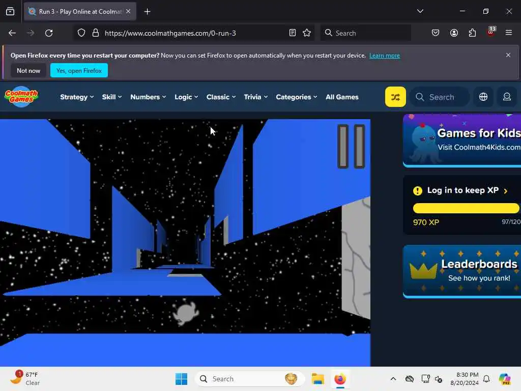Open the list all tabs dropdown arrow

(x=420, y=11)
